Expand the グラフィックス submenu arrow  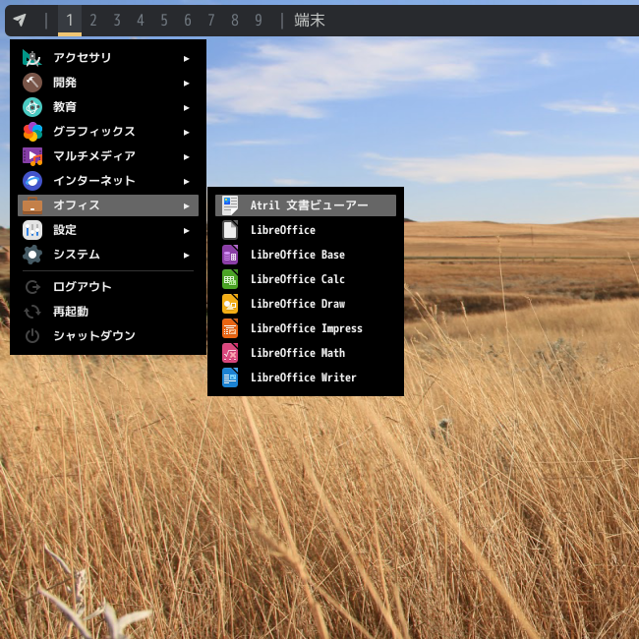[186, 133]
